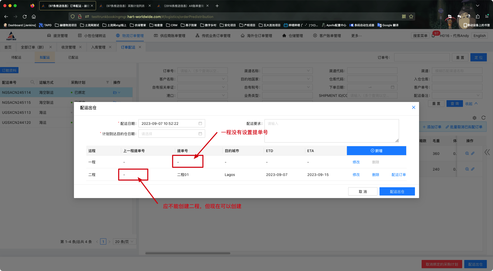Screen dimensions: 493x271
Task: Open the 20 条/页 page size dropdown
Action: 124,242
